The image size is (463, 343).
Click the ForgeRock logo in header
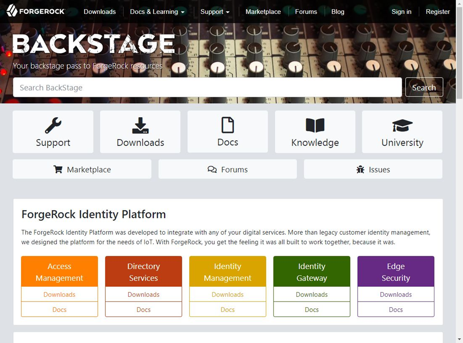coord(36,11)
